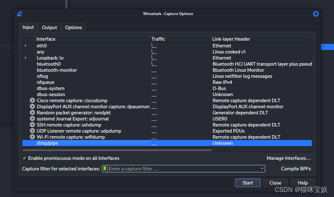The height and width of the screenshot is (197, 334).
Task: Select the any interface row
Action: pos(167,52)
